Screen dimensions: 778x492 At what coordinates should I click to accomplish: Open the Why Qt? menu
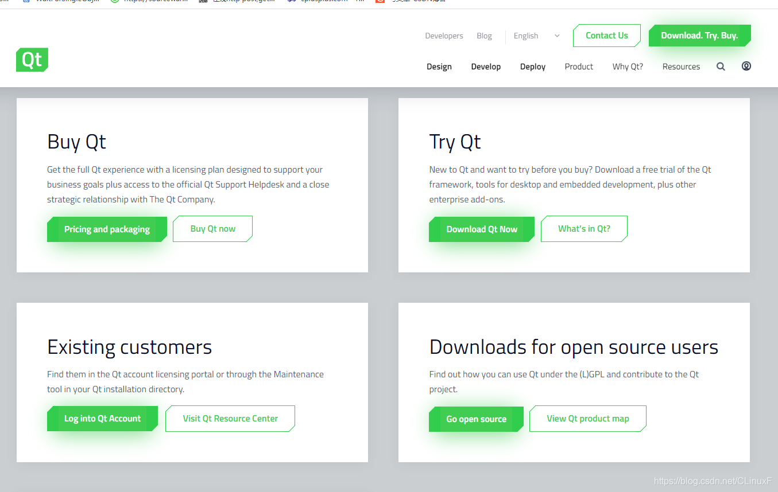tap(628, 67)
